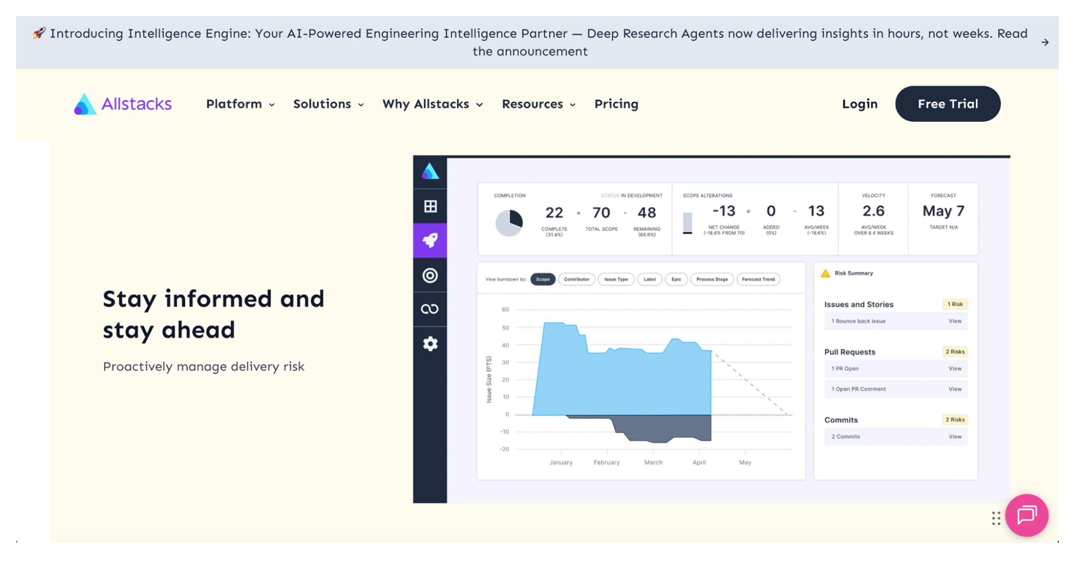Click the Login link
This screenshot has height=561, width=1075.
(x=859, y=104)
